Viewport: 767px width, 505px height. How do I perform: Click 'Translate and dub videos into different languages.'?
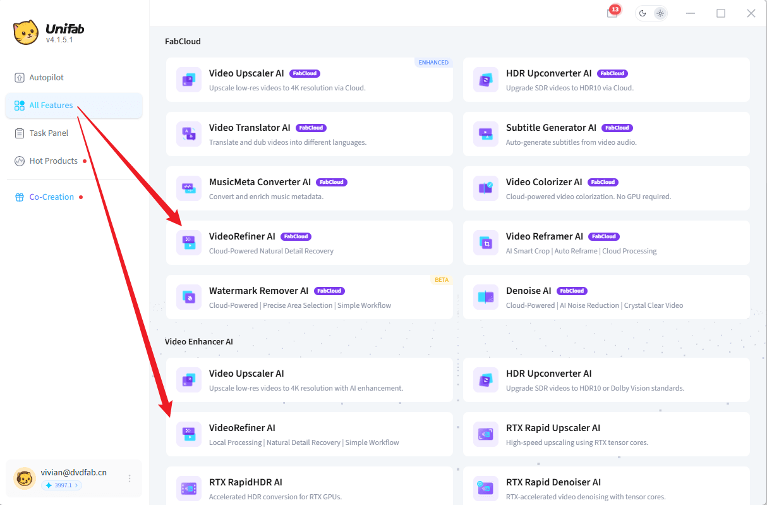[287, 142]
